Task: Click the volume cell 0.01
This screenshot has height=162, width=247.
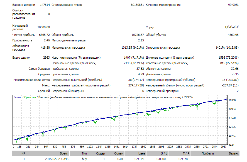Action: [x=120, y=159]
